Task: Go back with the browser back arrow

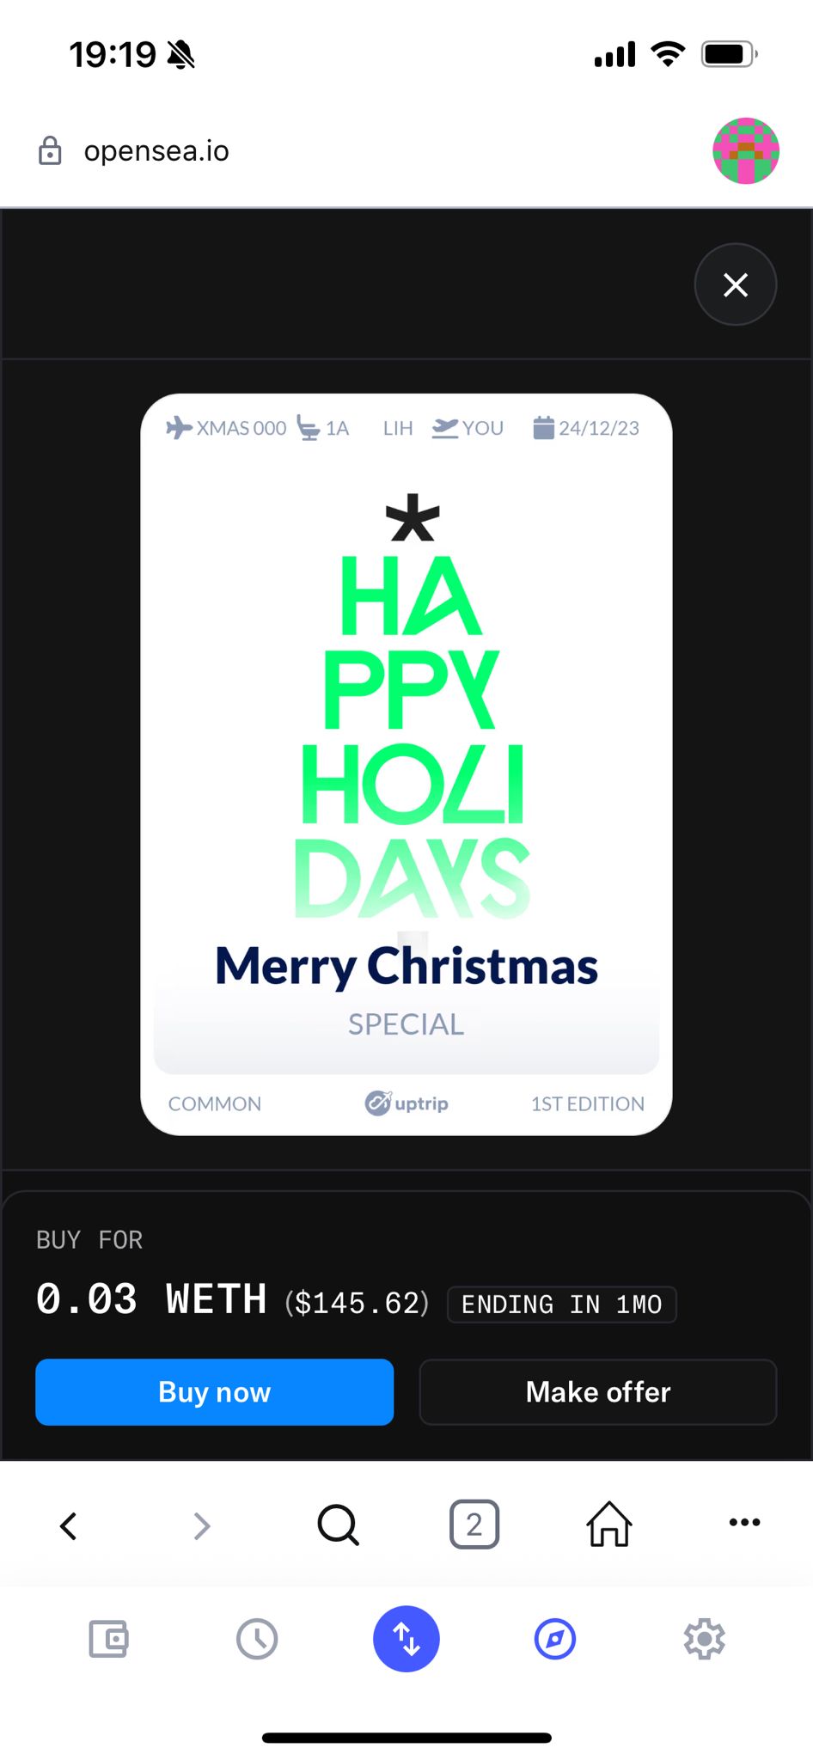Action: click(69, 1525)
